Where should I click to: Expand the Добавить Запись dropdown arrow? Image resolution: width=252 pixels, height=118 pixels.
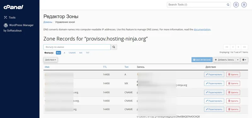point(238,60)
